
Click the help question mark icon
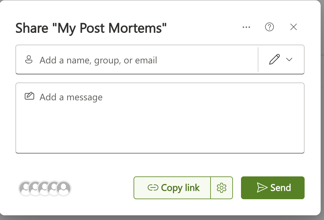click(x=269, y=27)
